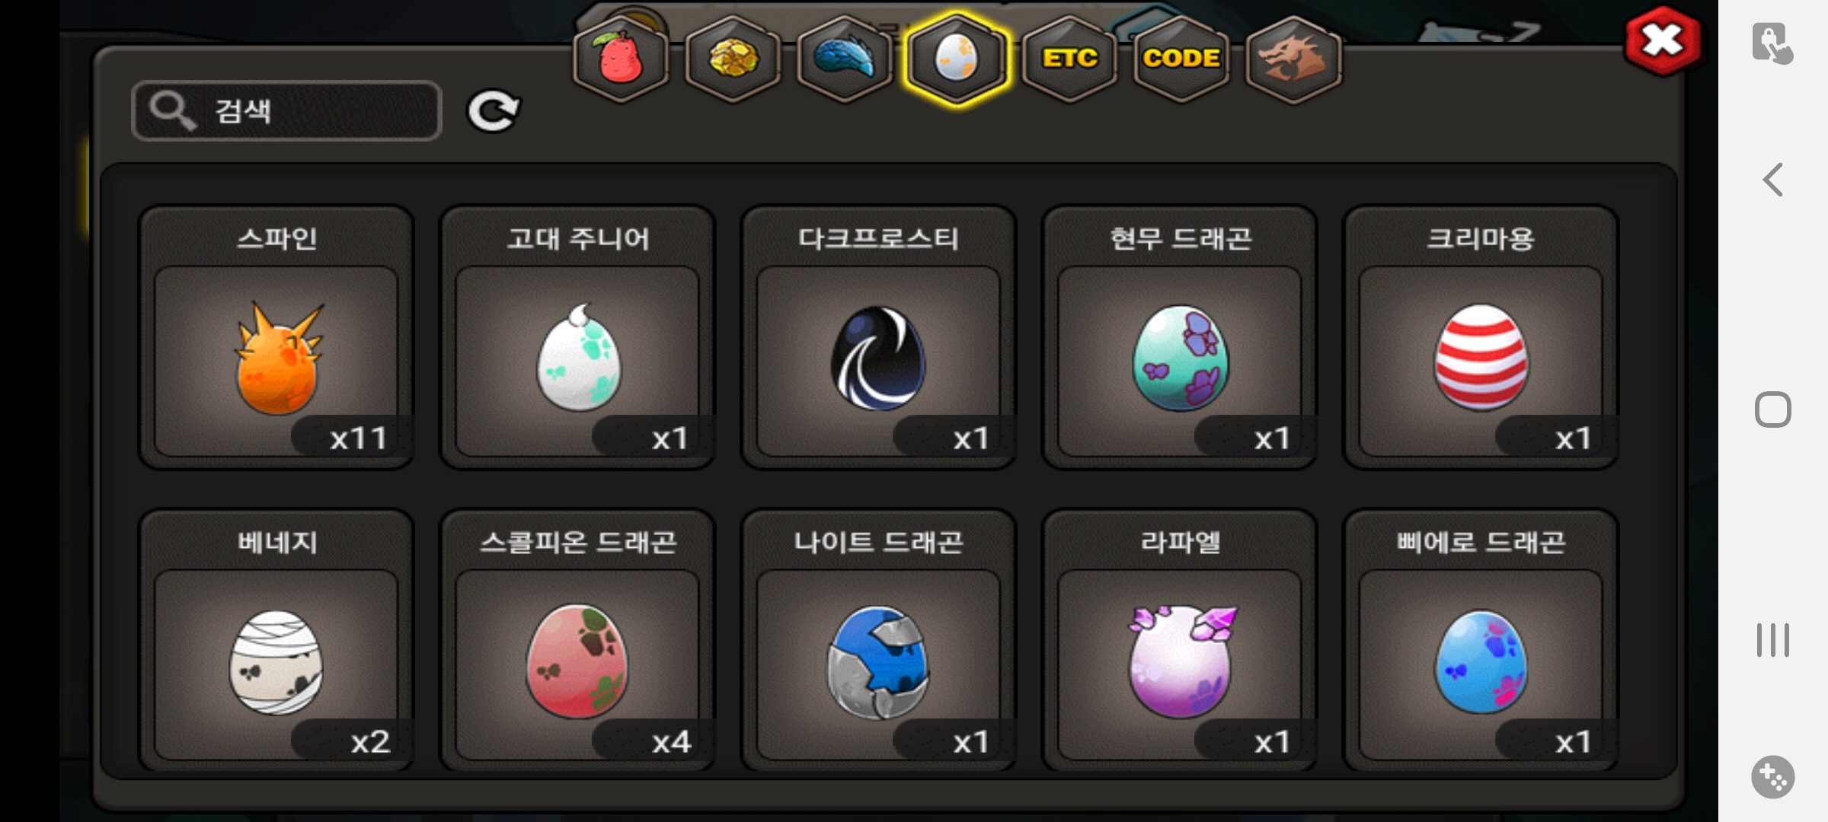1828x822 pixels.
Task: Pick the armored blue 나이트 드래곤 egg
Action: click(878, 640)
